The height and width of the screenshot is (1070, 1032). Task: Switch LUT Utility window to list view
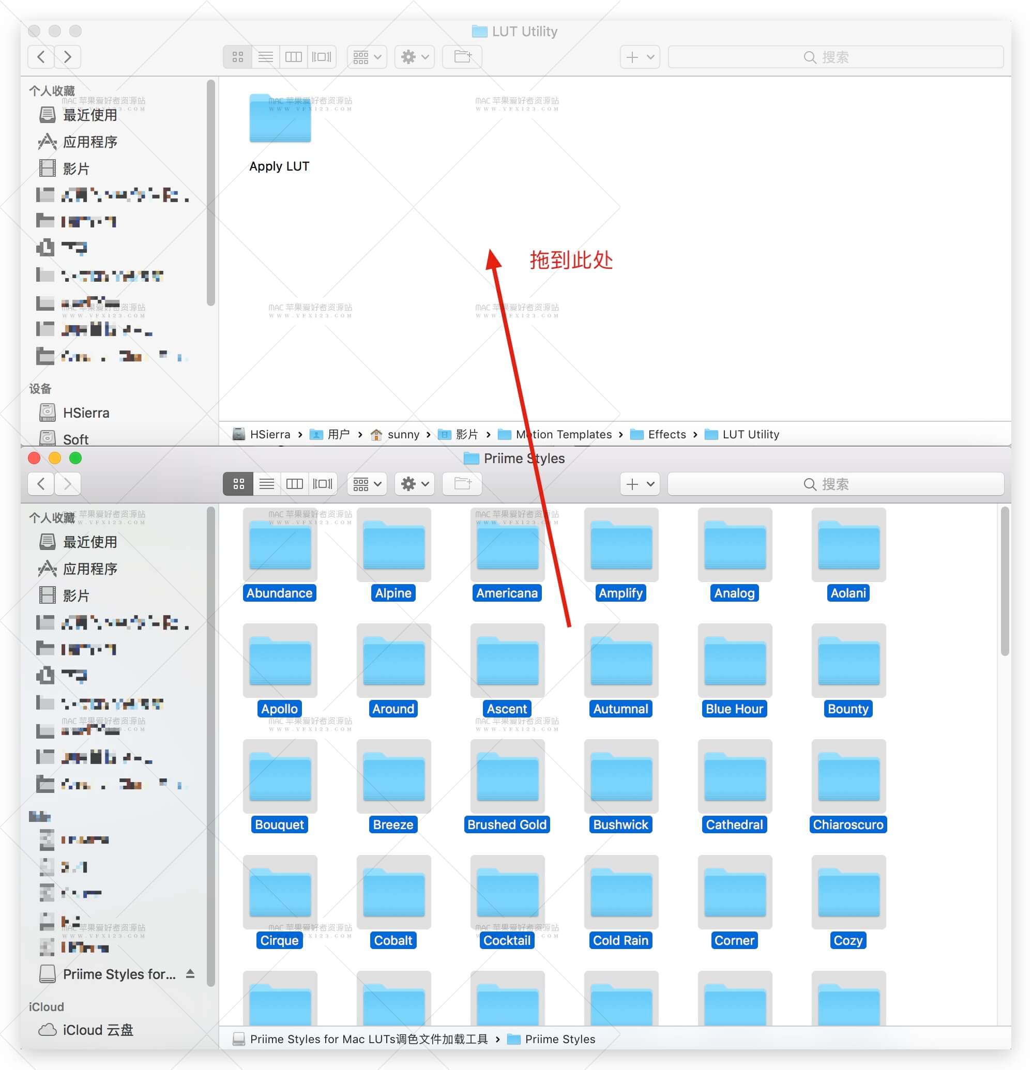(x=266, y=57)
